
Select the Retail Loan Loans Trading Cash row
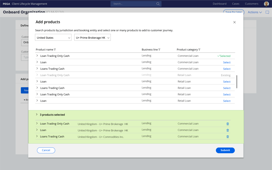(227, 88)
